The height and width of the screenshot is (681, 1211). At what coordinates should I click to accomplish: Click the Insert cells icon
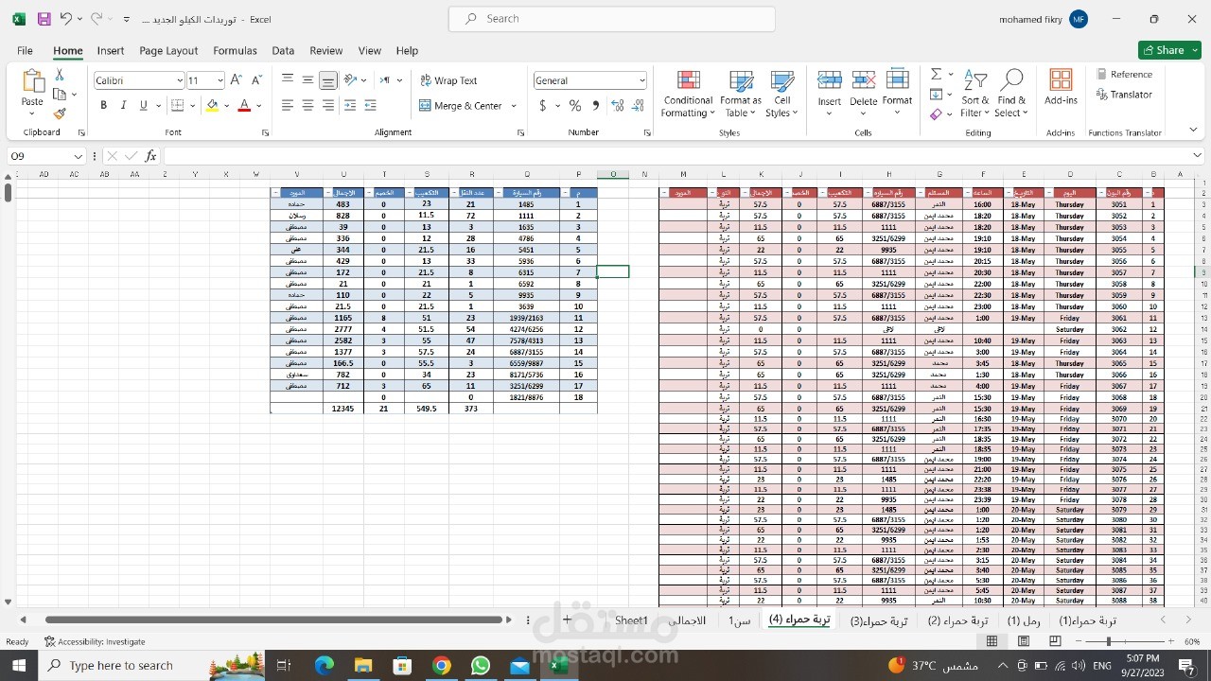830,81
